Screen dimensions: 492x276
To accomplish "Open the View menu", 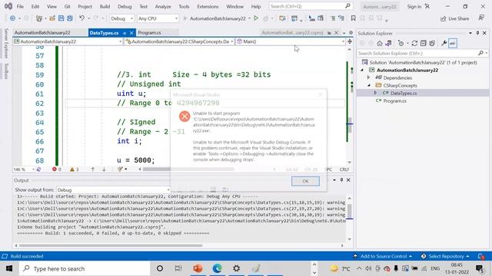I will pos(52,6).
